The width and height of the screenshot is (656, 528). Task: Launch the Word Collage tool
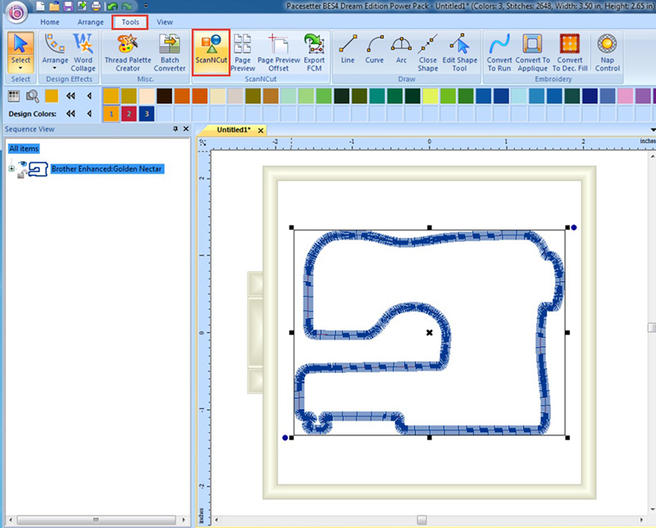pos(83,52)
